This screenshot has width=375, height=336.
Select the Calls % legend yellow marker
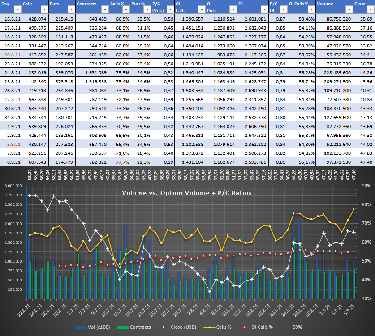pos(209,327)
